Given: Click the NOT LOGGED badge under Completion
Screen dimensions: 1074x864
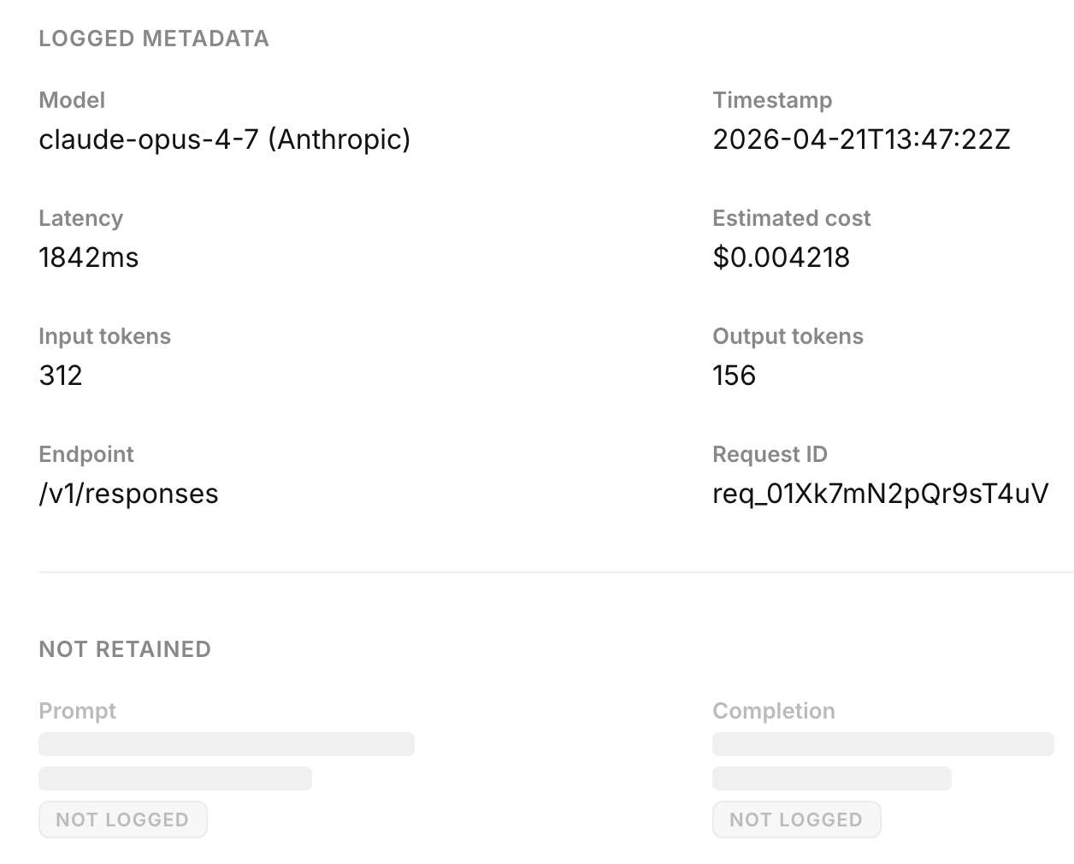Looking at the screenshot, I should pyautogui.click(x=796, y=819).
